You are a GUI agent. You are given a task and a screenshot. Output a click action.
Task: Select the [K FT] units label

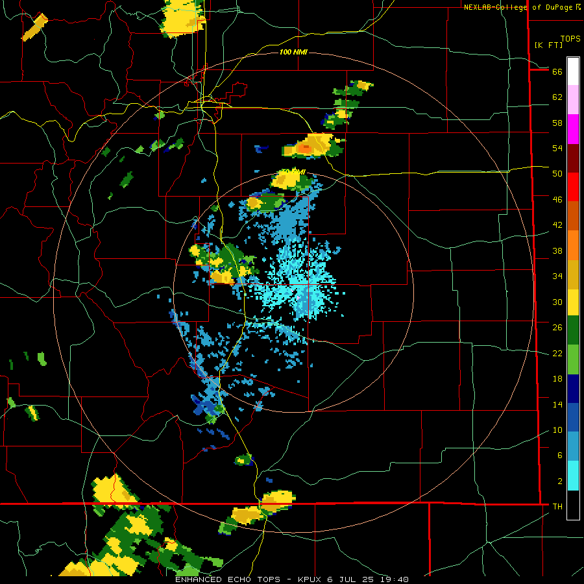pos(548,45)
